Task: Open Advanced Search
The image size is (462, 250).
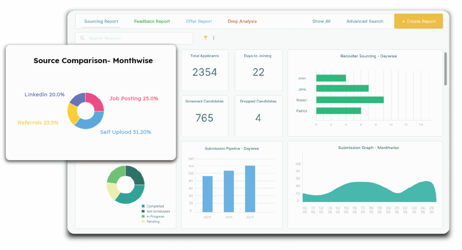Action: coord(365,21)
